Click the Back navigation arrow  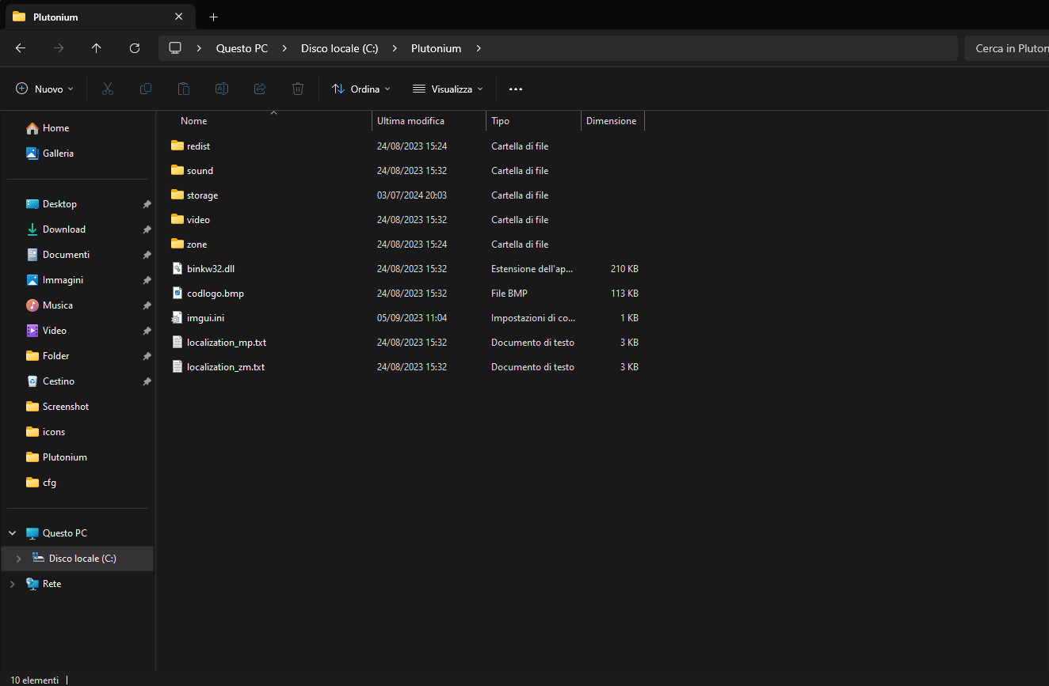(21, 48)
